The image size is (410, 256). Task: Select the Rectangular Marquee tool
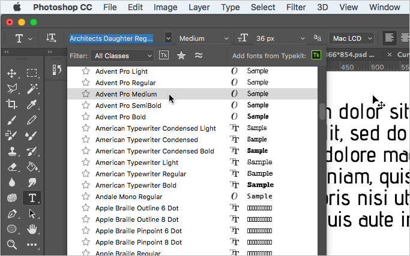point(32,73)
